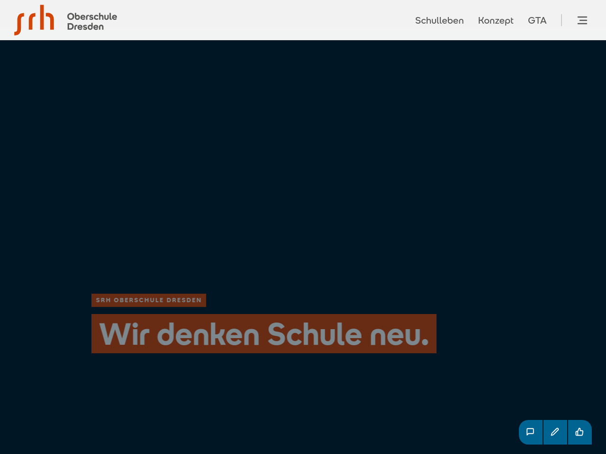Click the word Schule in the headline
606x454 pixels.
pyautogui.click(x=314, y=334)
